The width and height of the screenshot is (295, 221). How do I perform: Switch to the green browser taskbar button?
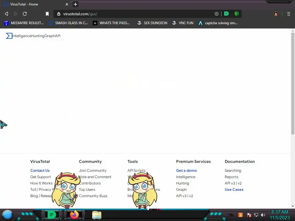[52, 215]
